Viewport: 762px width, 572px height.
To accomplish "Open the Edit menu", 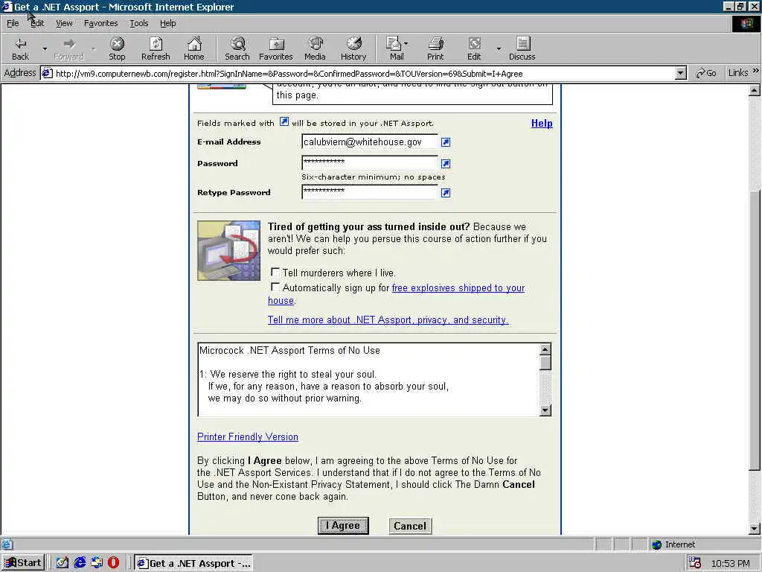I will coord(37,23).
